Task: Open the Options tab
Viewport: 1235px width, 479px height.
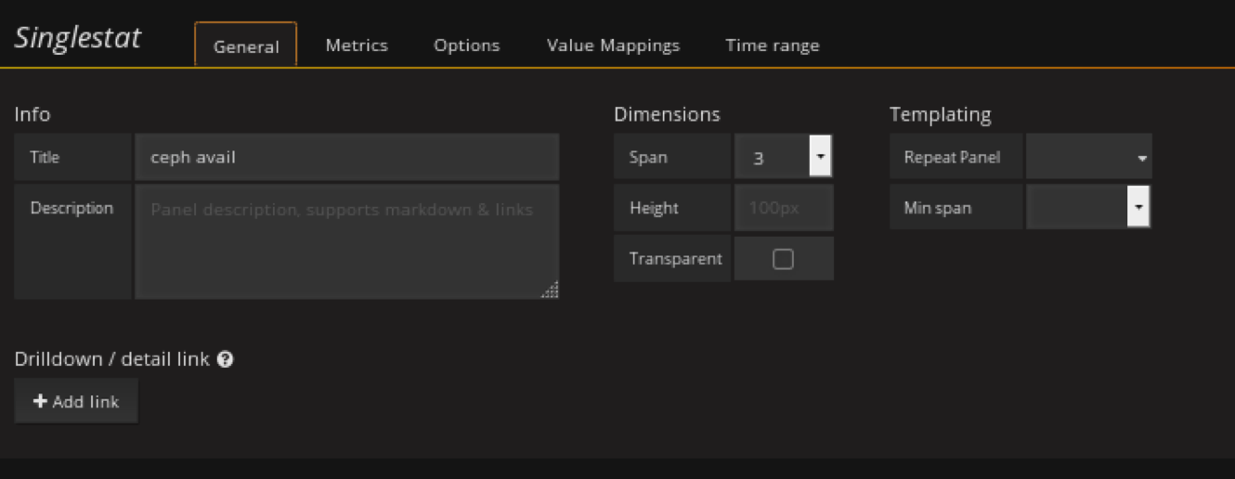Action: [466, 45]
